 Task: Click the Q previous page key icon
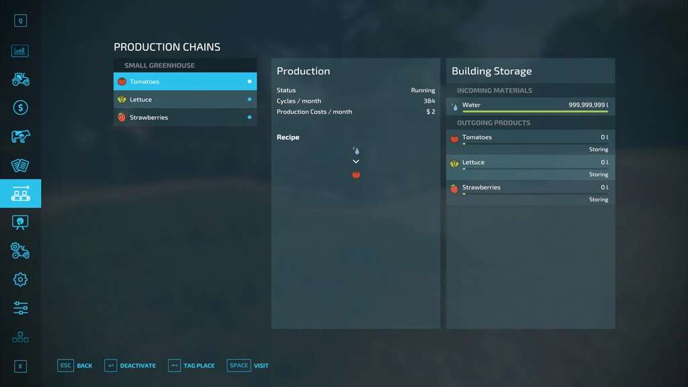click(20, 21)
